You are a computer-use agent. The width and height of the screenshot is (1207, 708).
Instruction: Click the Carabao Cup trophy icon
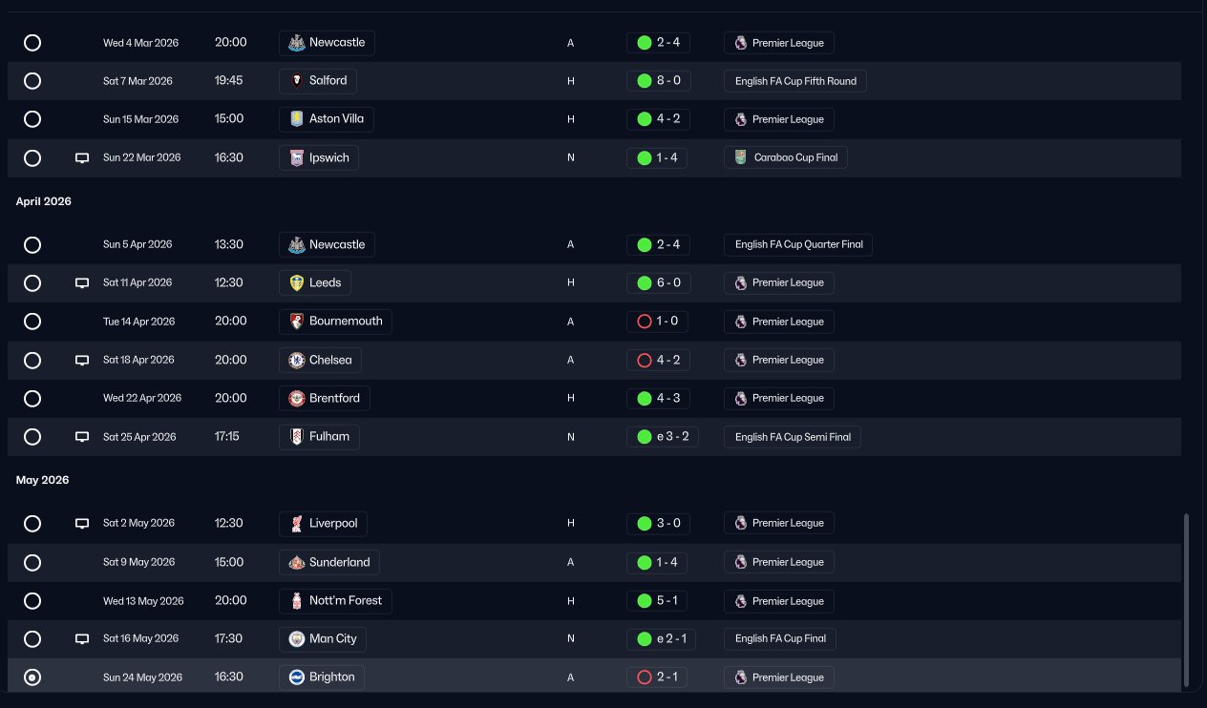(x=741, y=157)
